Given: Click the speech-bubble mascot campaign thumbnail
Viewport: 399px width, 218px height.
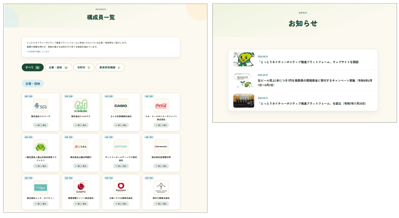Looking at the screenshot, I should click(243, 80).
